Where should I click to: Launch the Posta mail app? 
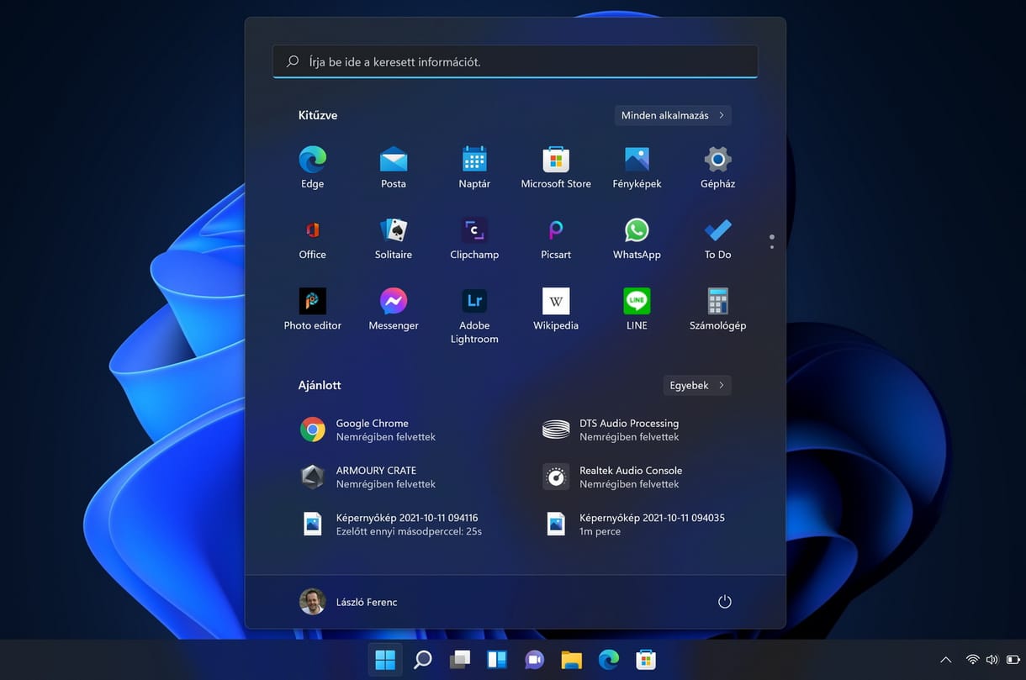click(394, 167)
